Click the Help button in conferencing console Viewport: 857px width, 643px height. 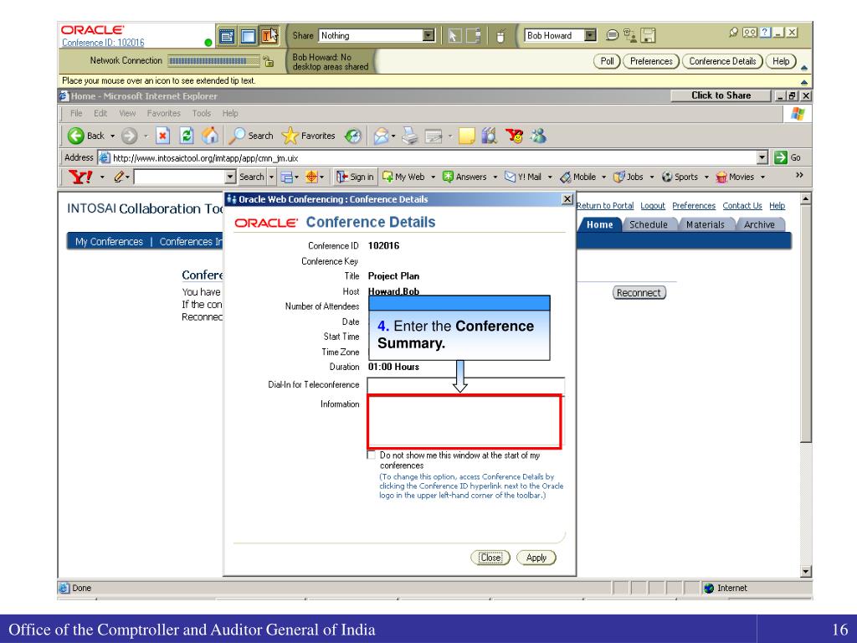pos(781,61)
